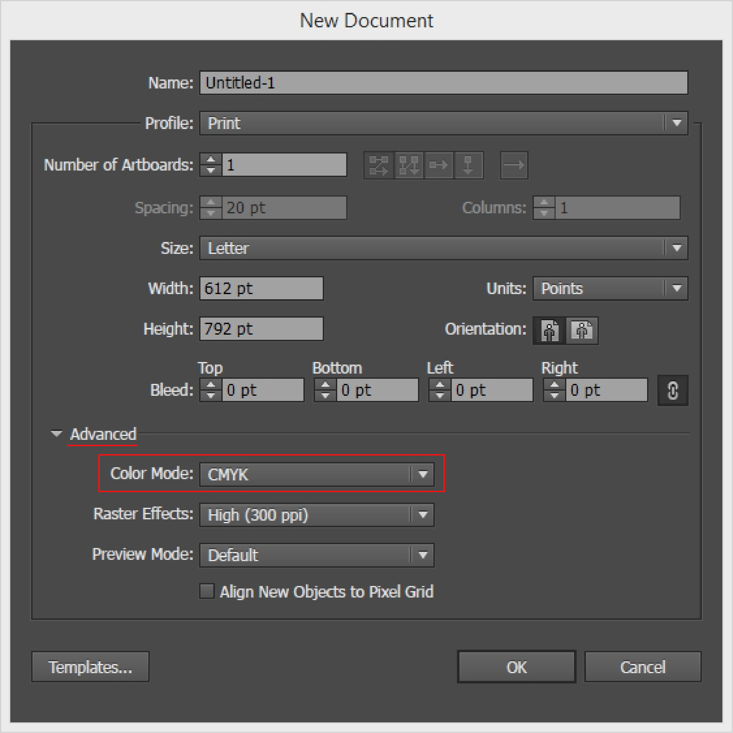733x733 pixels.
Task: Open the Color Mode CMYK dropdown
Action: point(317,474)
